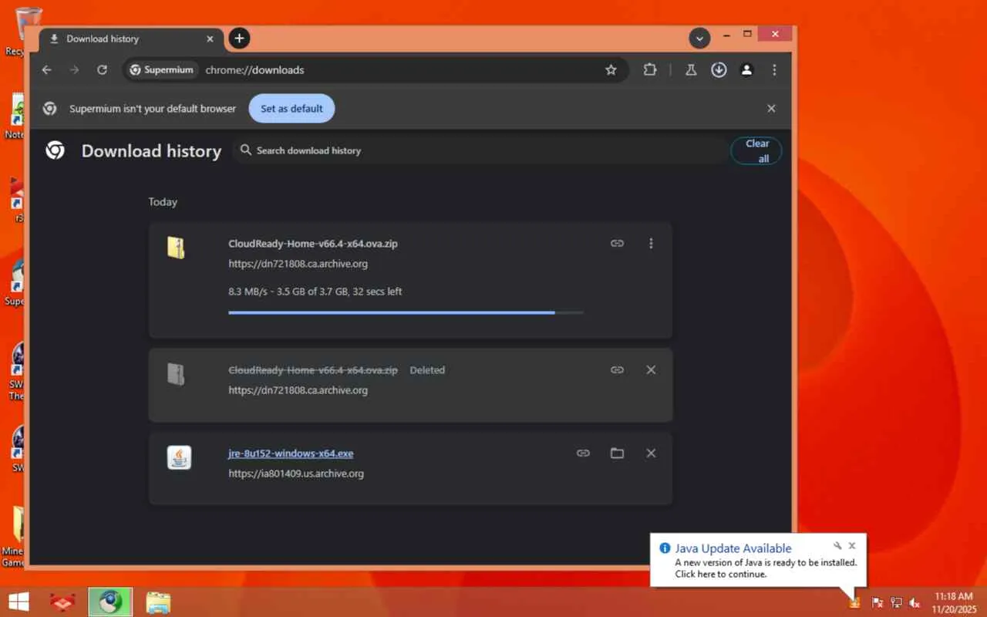The width and height of the screenshot is (987, 617).
Task: Open the taskbar clock showing 11:18 AM
Action: coord(954,602)
